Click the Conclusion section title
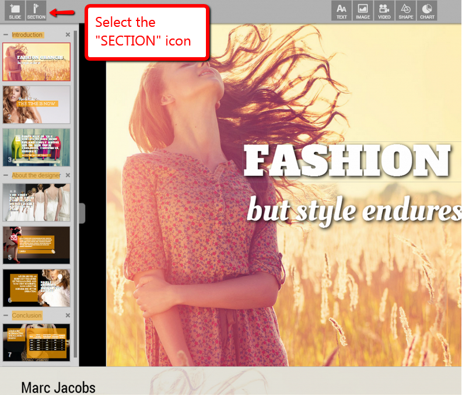Viewport: 462px width, 395px height. coord(27,316)
